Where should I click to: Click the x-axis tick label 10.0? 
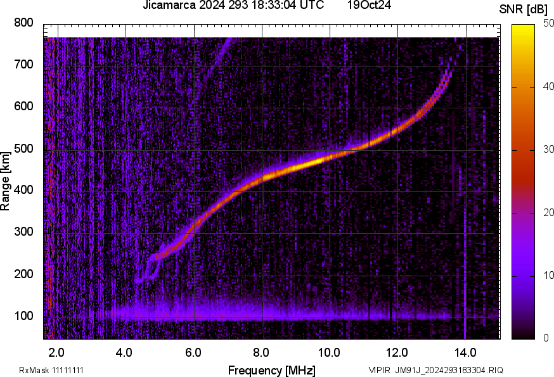329,353
